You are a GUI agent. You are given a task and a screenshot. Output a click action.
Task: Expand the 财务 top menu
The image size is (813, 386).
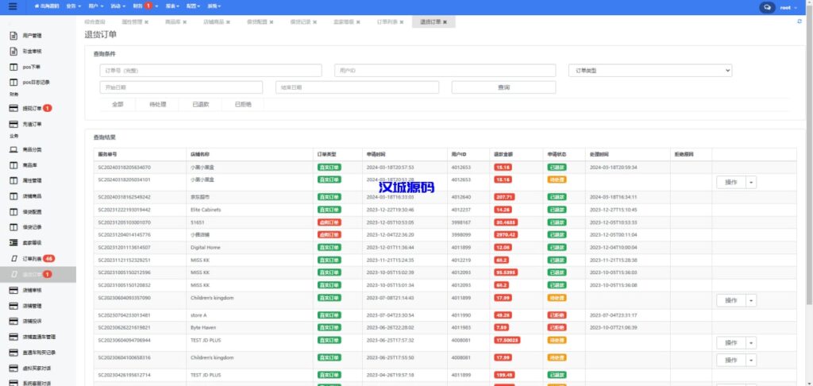point(145,6)
